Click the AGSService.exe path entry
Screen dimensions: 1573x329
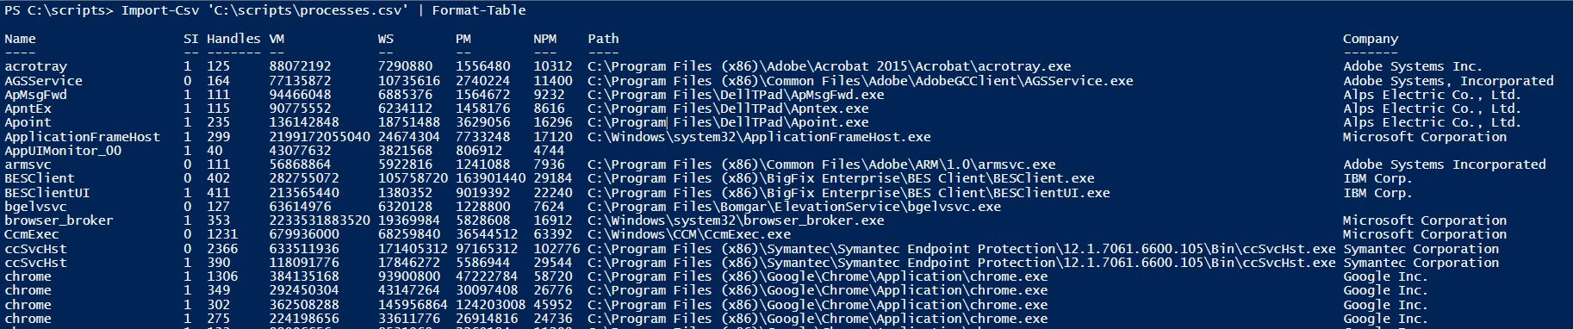pos(861,81)
